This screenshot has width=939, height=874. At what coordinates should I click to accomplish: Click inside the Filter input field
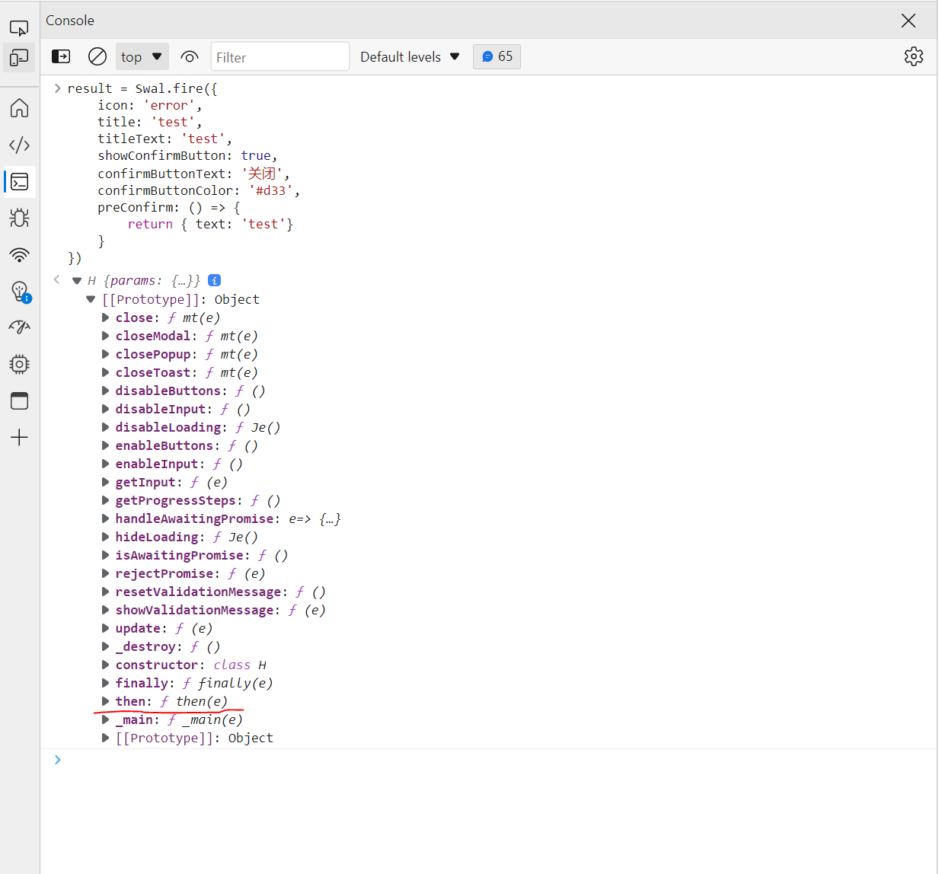pos(280,56)
